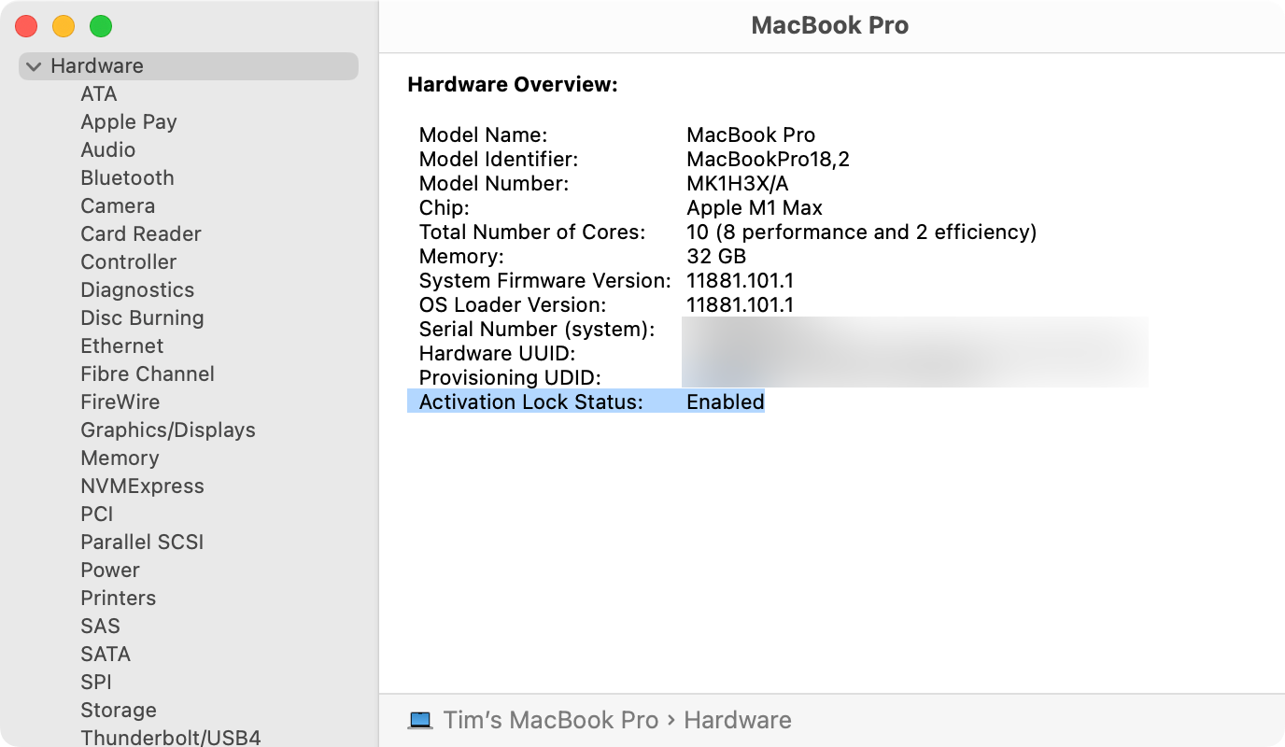Collapse the Hardware section chevron
Screen dimensions: 1285x747
35,66
